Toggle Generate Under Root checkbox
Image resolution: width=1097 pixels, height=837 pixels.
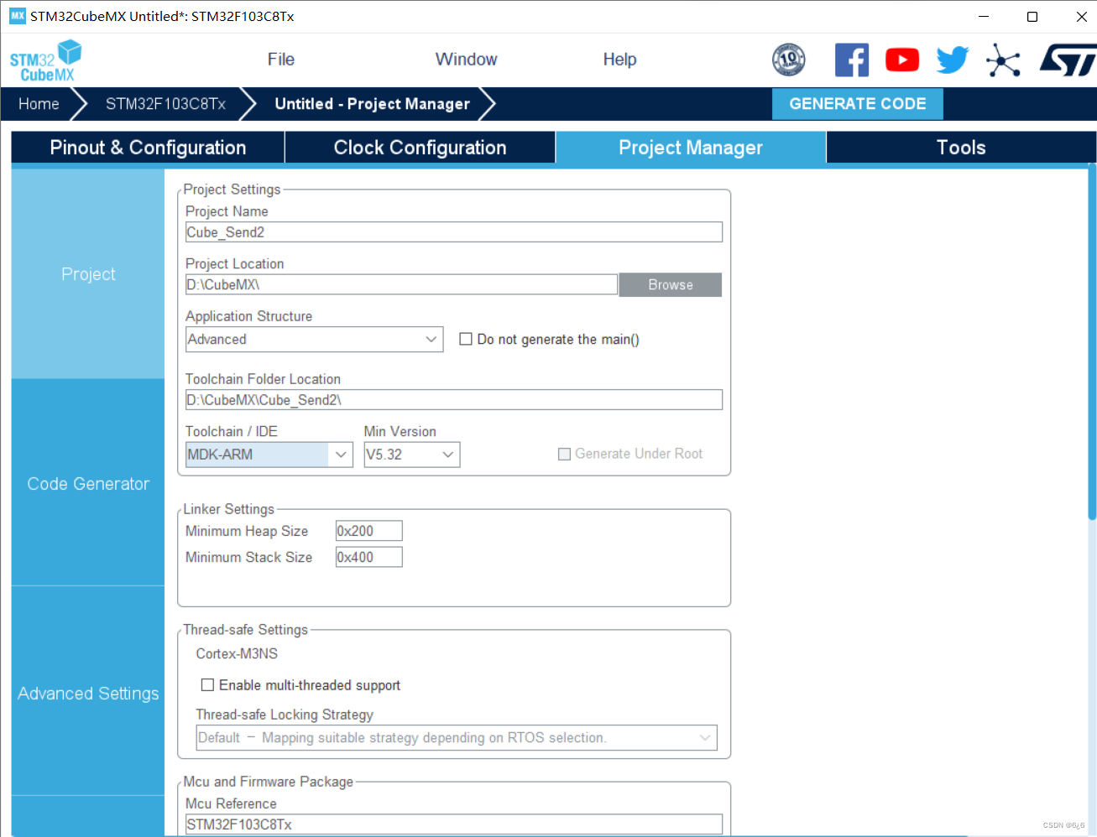click(565, 454)
